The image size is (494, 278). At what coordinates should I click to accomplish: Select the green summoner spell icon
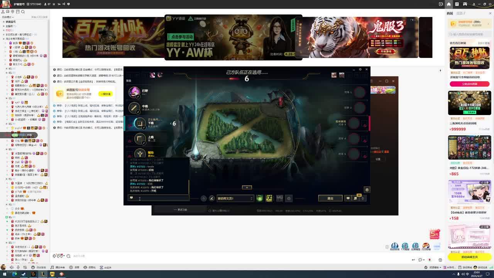[x=259, y=198]
